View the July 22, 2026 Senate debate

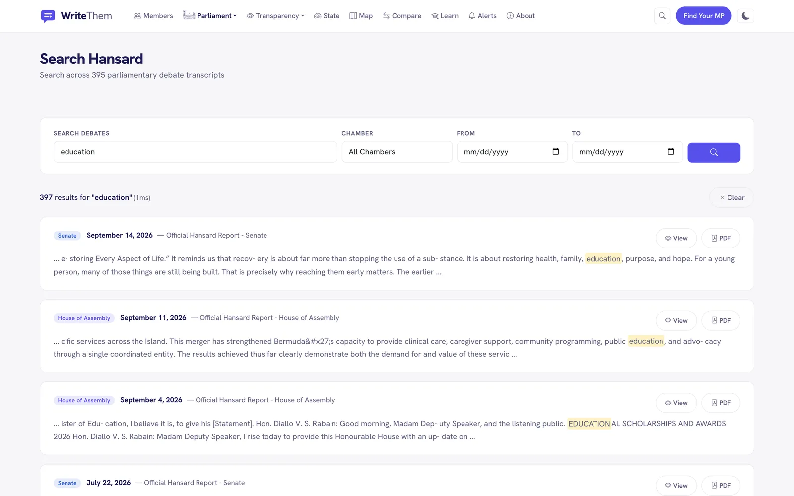(x=676, y=485)
